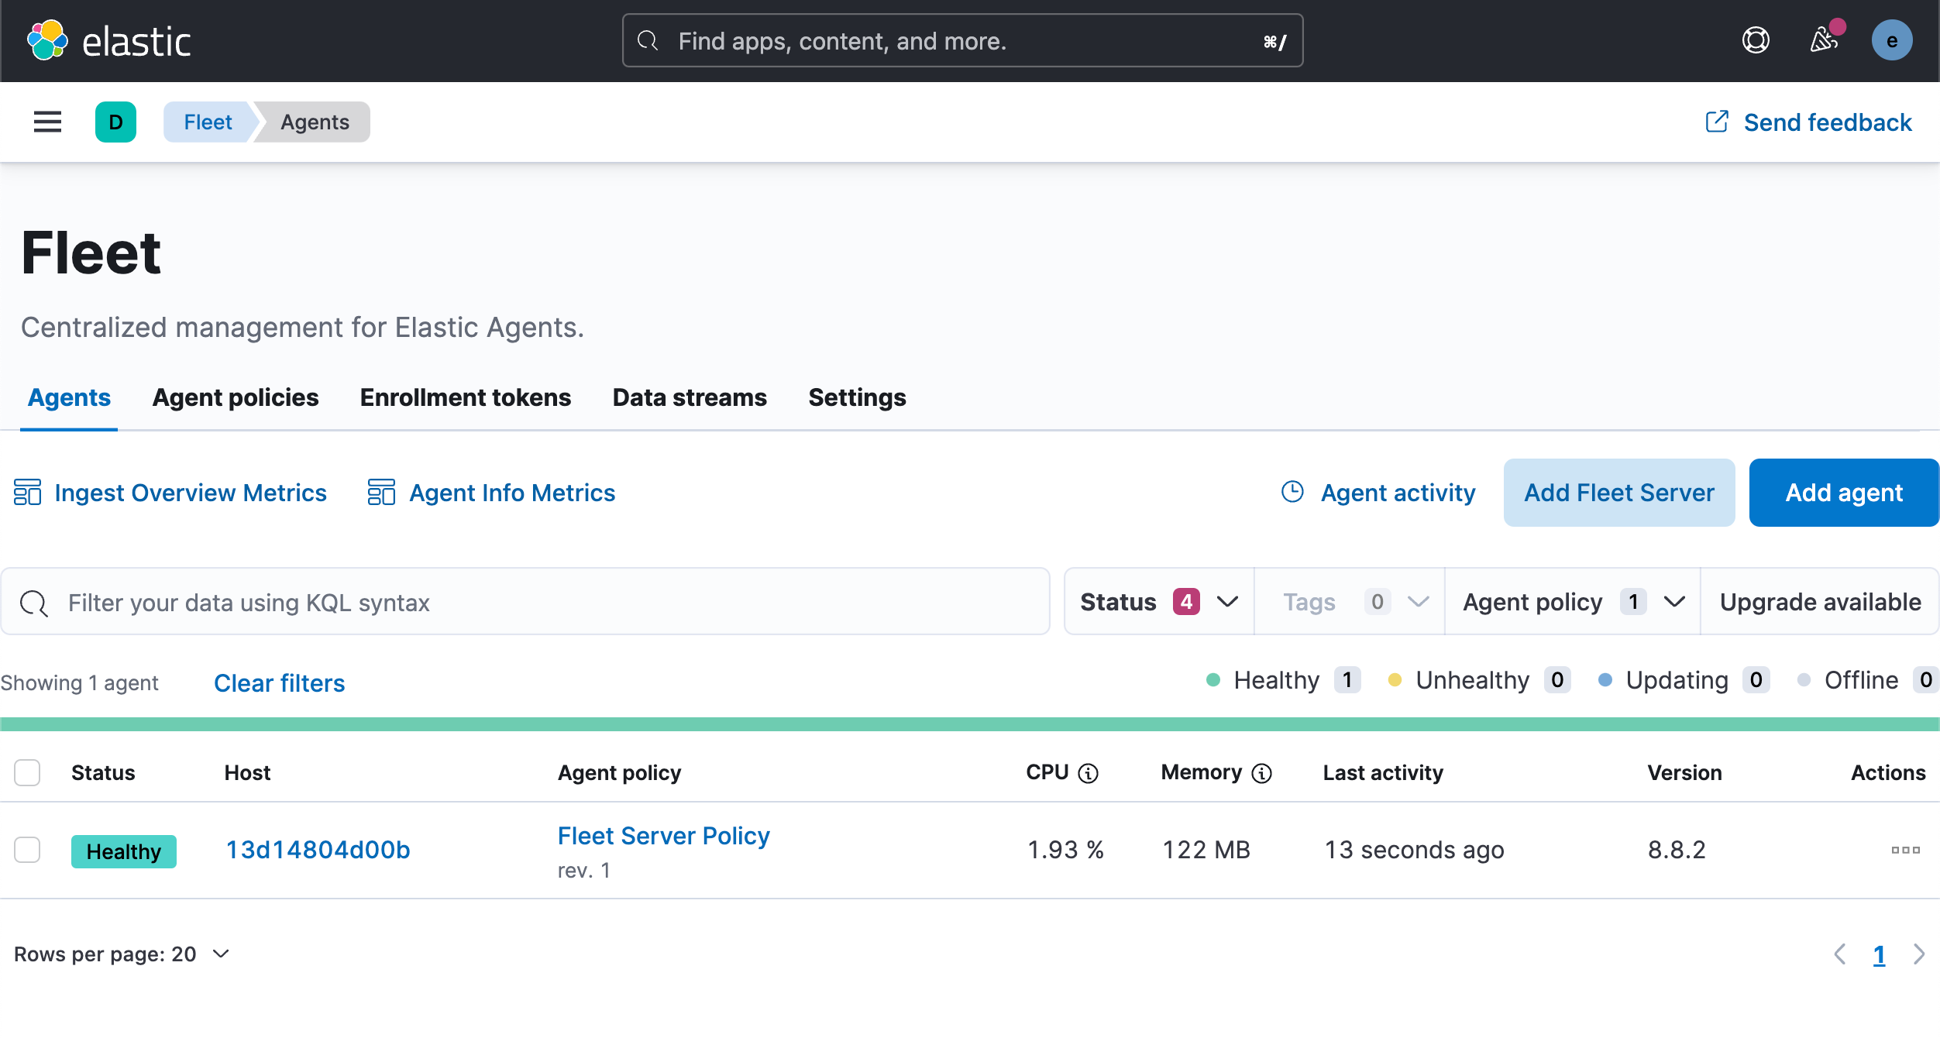Screen dimensions: 1940x1038
Task: Open the hamburger navigation menu
Action: coord(47,122)
